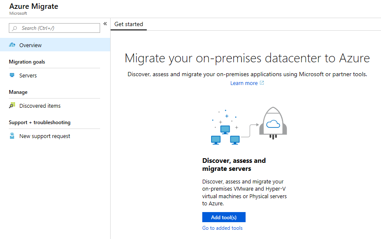Click the Search (Ctrl+/) input field

coord(54,28)
